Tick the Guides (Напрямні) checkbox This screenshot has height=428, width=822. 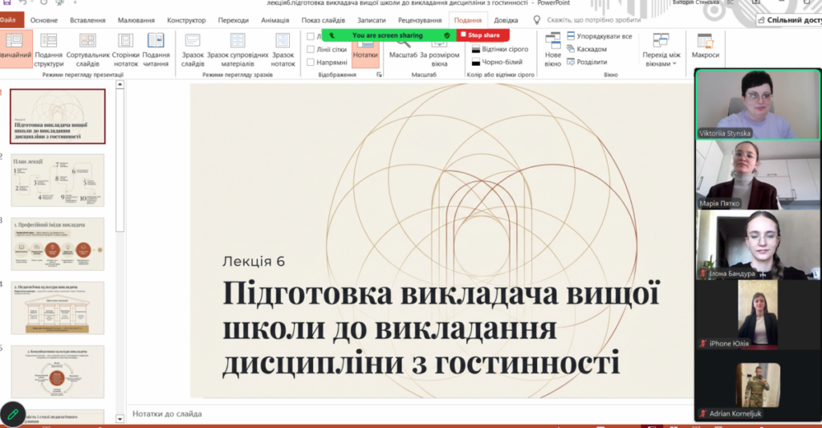pyautogui.click(x=311, y=62)
